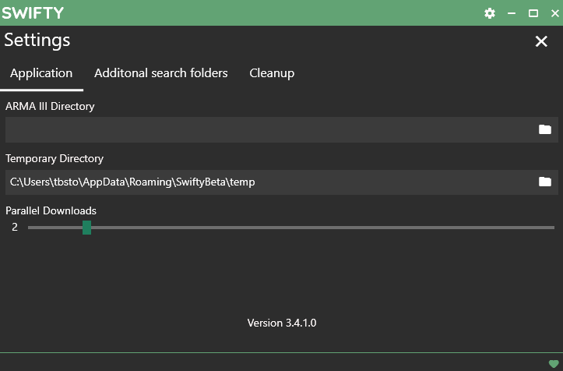Click the Parallel Downloads slider handle
Image resolution: width=563 pixels, height=371 pixels.
pos(86,228)
